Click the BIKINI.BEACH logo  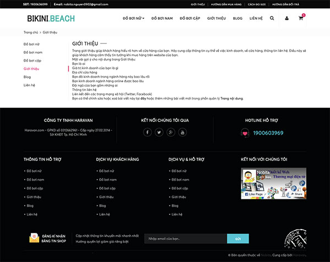[x=51, y=19]
